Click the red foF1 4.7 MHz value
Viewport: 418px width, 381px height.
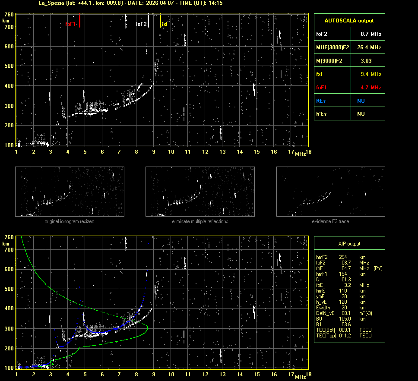[x=370, y=88]
